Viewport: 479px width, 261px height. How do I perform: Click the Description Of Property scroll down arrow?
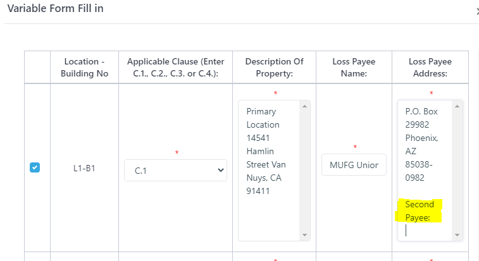tap(306, 235)
